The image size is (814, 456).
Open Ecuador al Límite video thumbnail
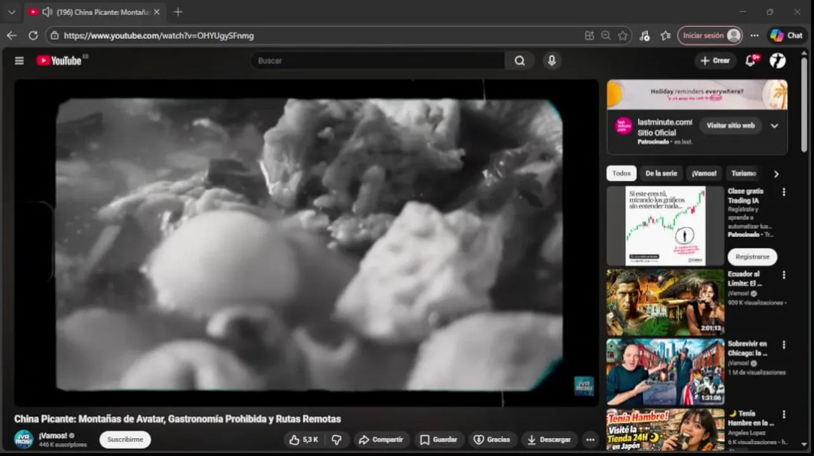click(665, 302)
